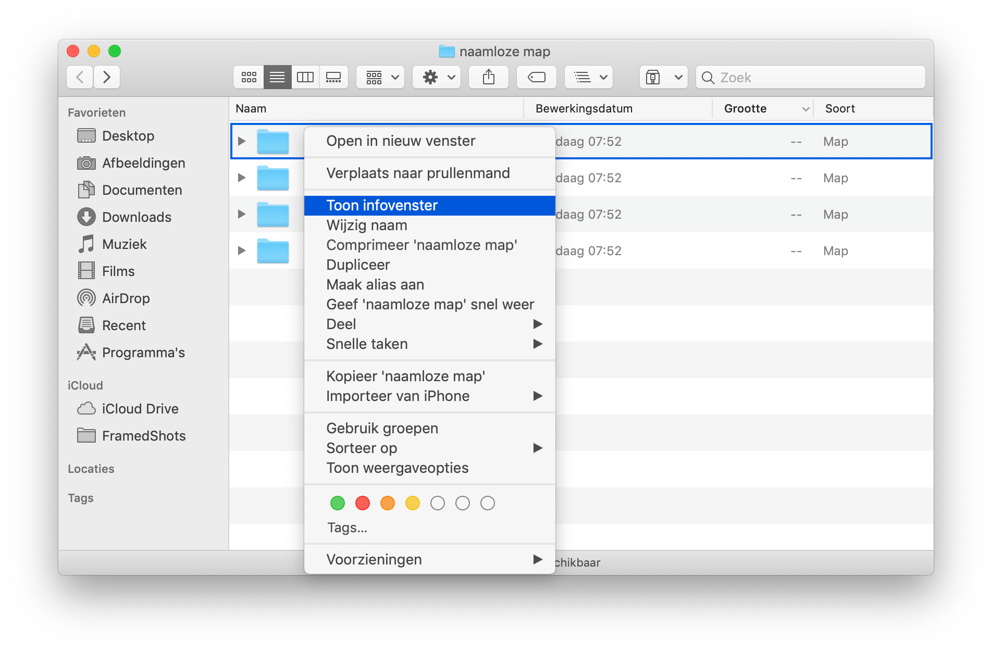Viewport: 992px width, 652px height.
Task: Choose 'Toon weergaveopties' menu item
Action: pyautogui.click(x=430, y=468)
